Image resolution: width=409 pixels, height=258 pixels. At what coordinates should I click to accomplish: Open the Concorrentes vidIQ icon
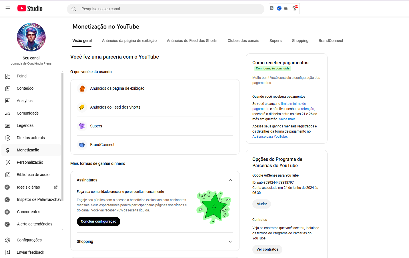(x=7, y=212)
